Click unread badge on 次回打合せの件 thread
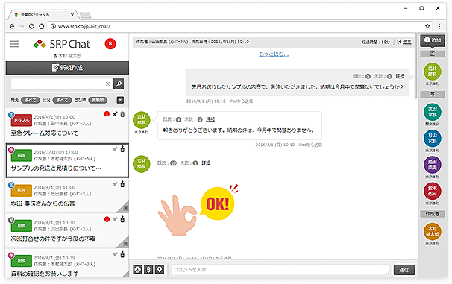 (x=107, y=219)
